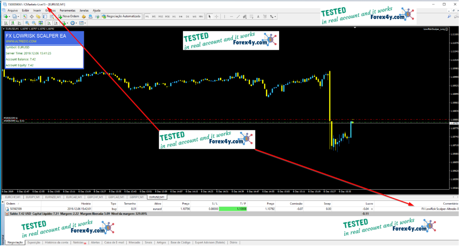Image resolution: width=459 pixels, height=246 pixels.
Task: Click the zoom in magnifier icon
Action: tap(27, 23)
